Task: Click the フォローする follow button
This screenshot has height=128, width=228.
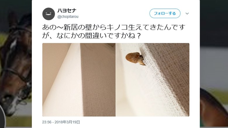Action: click(x=165, y=13)
